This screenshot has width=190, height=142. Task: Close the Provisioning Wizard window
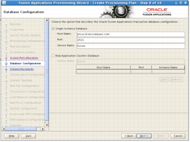pyautogui.click(x=185, y=3)
